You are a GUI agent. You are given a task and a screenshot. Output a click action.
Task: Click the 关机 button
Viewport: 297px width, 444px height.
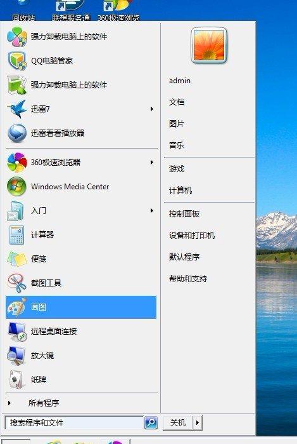(x=178, y=423)
